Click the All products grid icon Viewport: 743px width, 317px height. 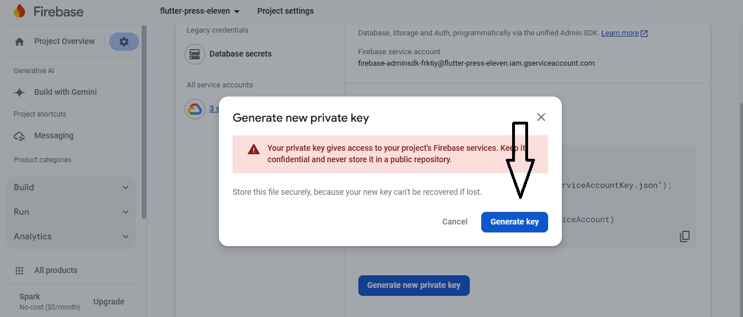point(19,271)
